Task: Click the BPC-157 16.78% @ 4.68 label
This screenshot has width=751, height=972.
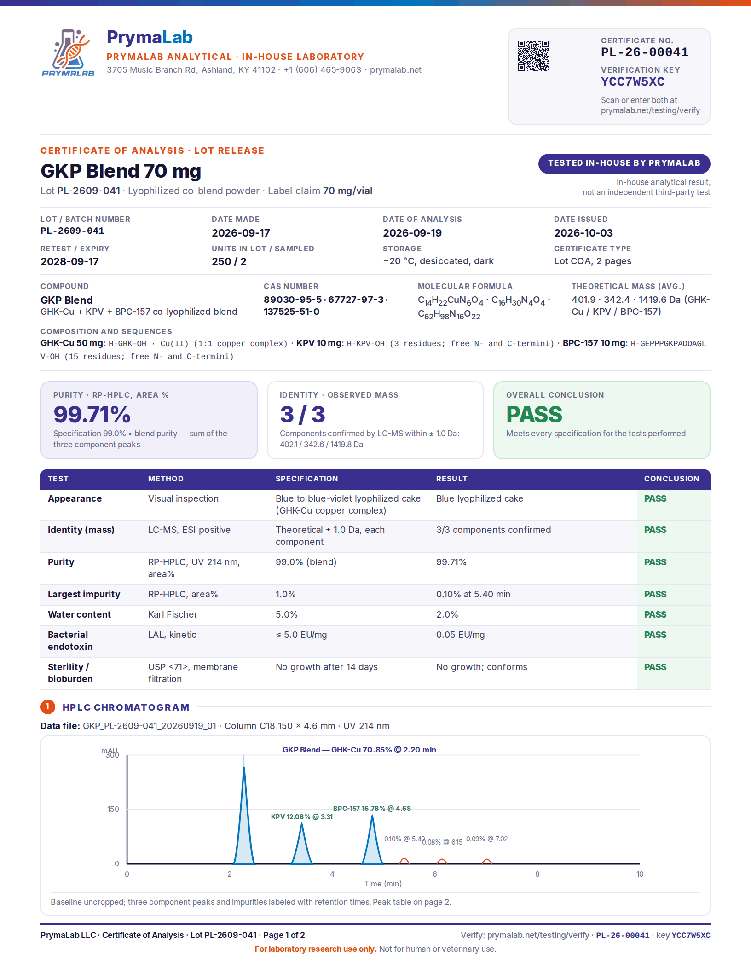Action: pyautogui.click(x=372, y=809)
